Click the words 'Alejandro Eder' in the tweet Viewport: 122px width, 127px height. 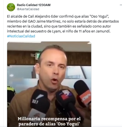coord(47,16)
